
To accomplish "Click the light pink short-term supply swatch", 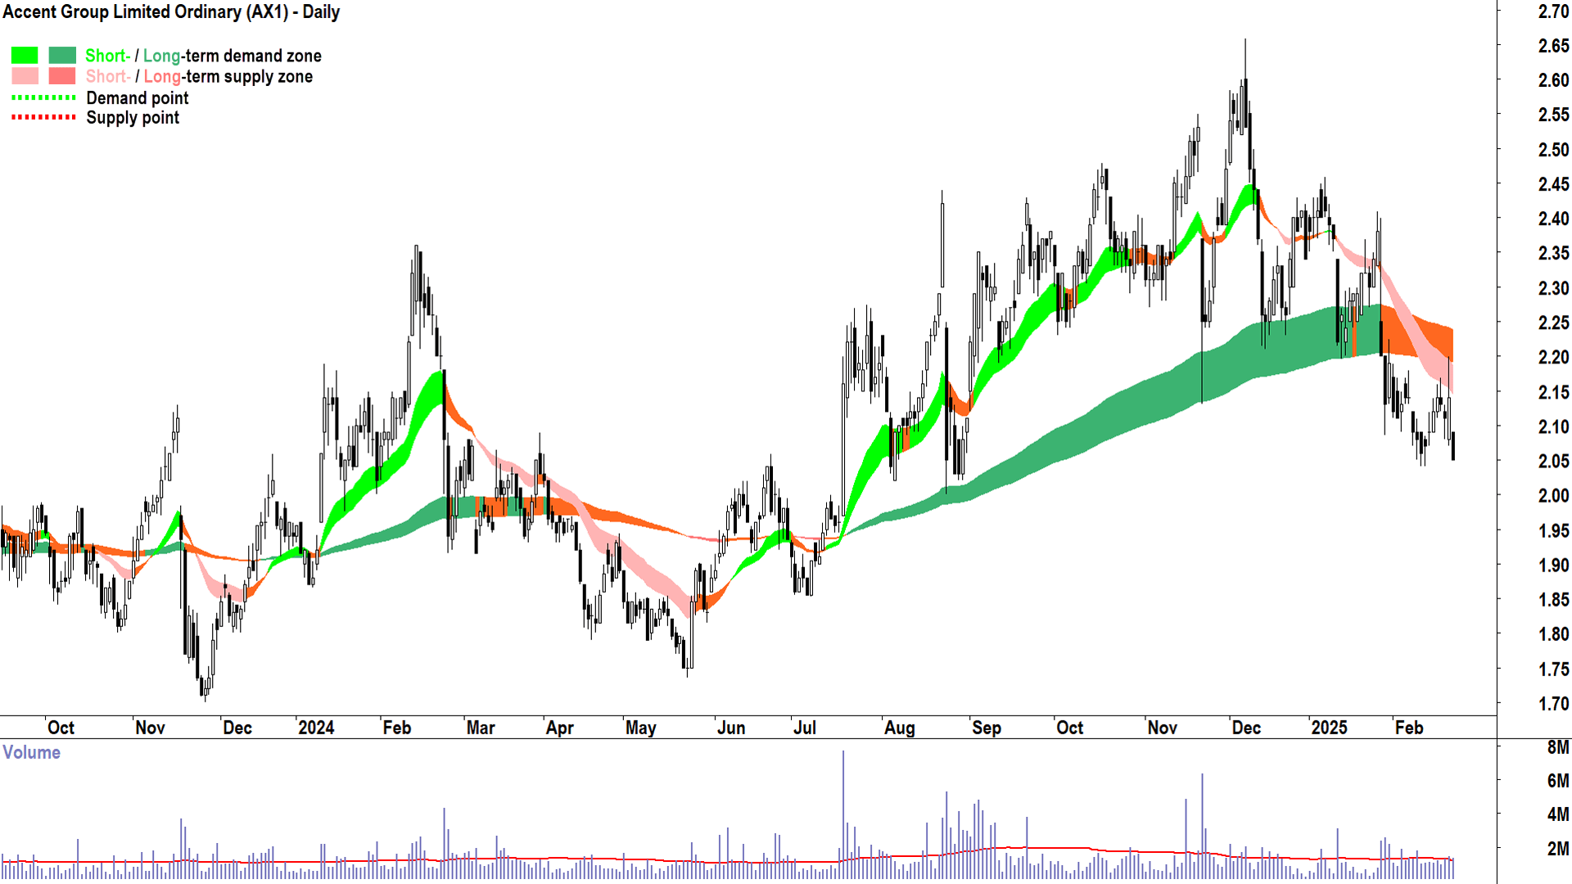I will (25, 76).
